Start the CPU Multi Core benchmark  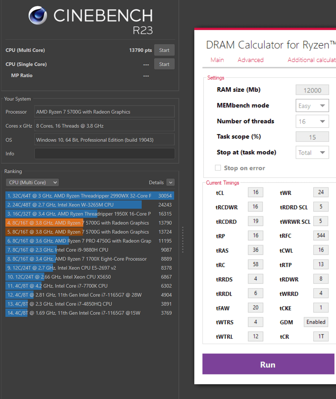[x=164, y=50]
